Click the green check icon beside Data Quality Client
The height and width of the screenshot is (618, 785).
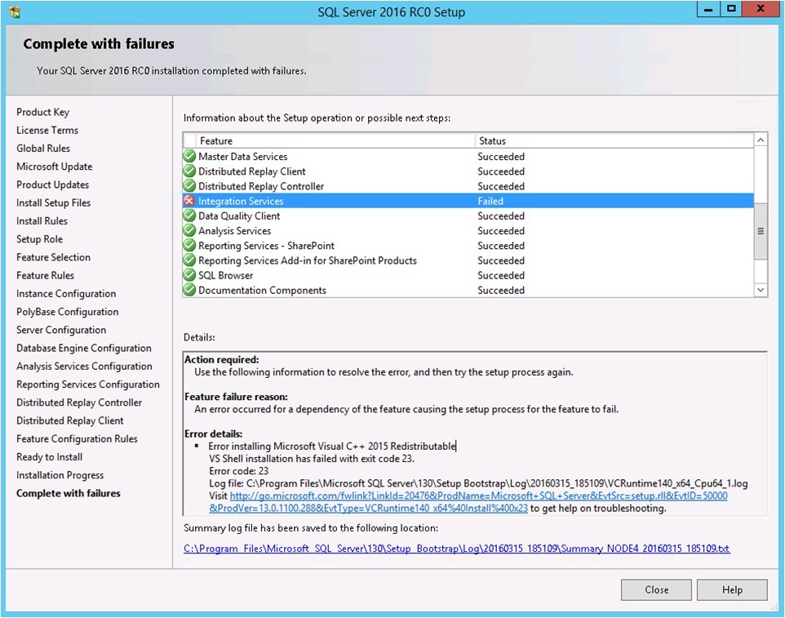pos(189,216)
